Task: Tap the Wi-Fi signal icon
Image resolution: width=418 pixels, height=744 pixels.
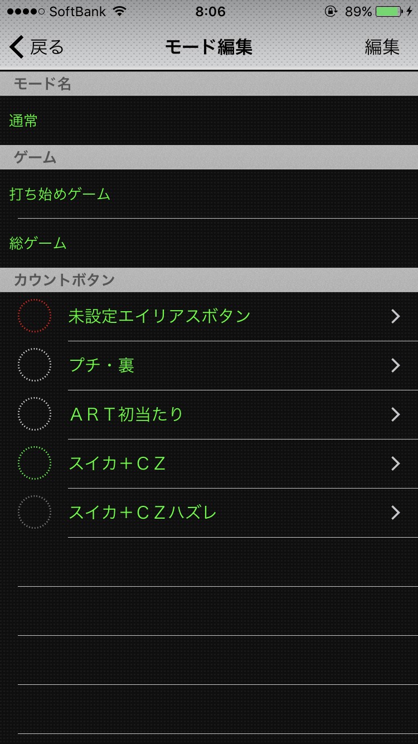Action: click(x=119, y=12)
